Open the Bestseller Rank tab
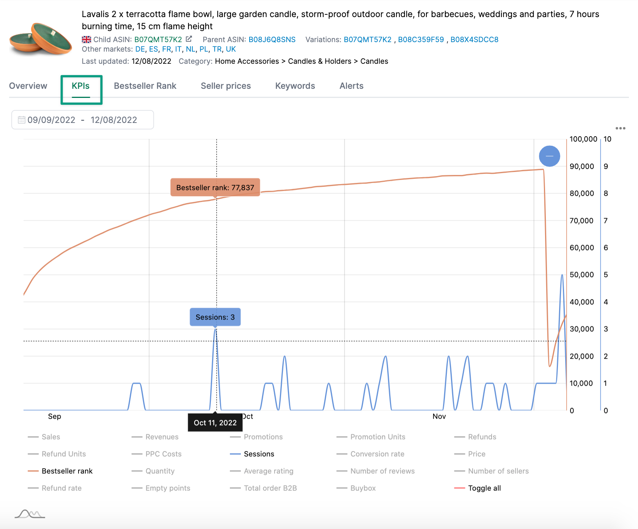This screenshot has width=638, height=529. [145, 86]
